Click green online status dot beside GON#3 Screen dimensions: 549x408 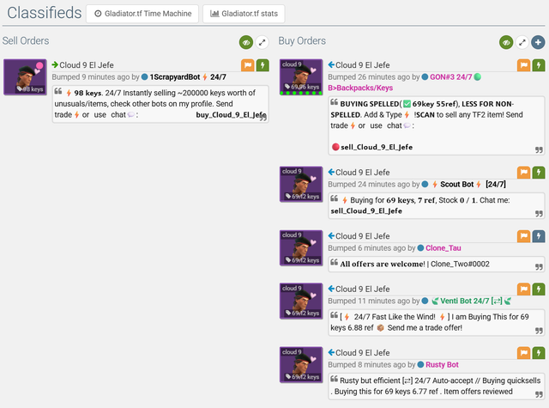[x=477, y=77]
